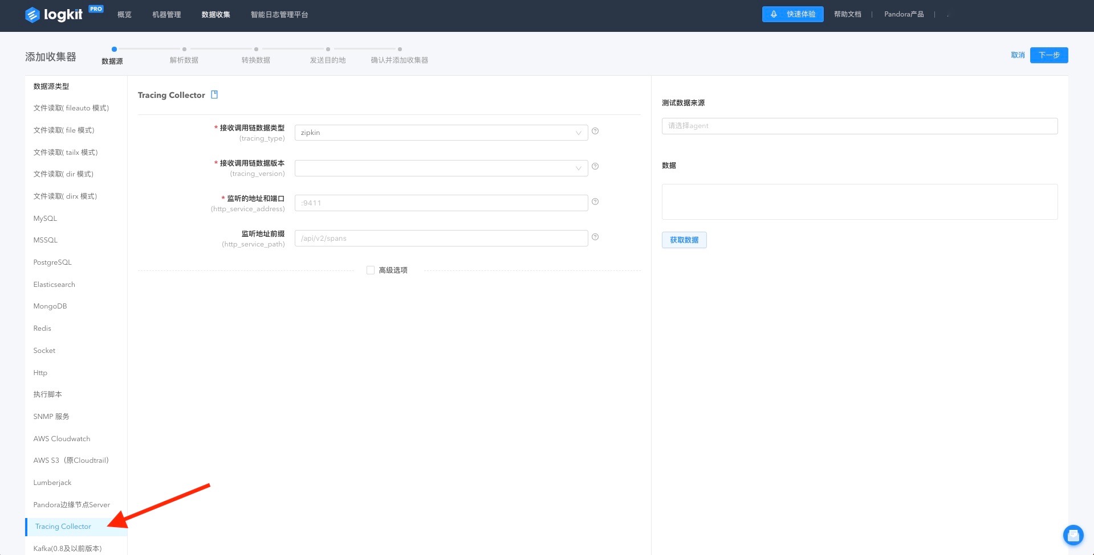Viewport: 1094px width, 555px height.
Task: Click 取消 cancel link
Action: (x=1018, y=55)
